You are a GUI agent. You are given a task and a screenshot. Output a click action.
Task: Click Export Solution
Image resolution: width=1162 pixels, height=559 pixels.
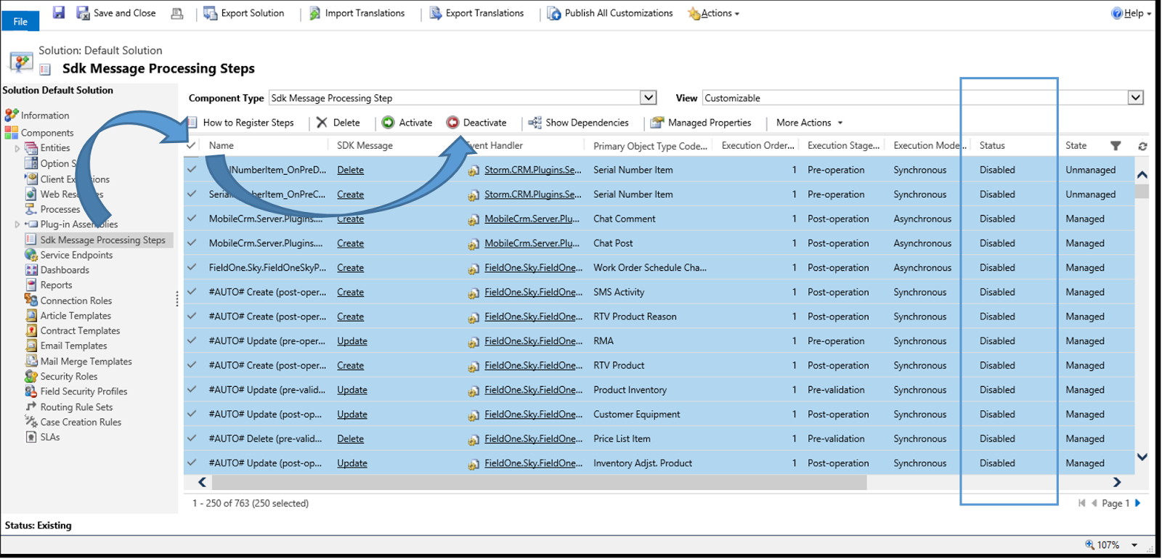click(x=244, y=13)
